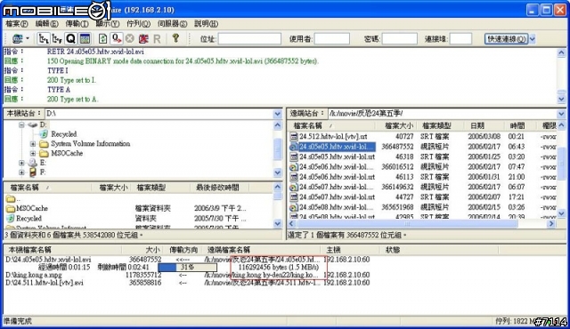Toggle the transfer queue Q button

pyautogui.click(x=71, y=38)
